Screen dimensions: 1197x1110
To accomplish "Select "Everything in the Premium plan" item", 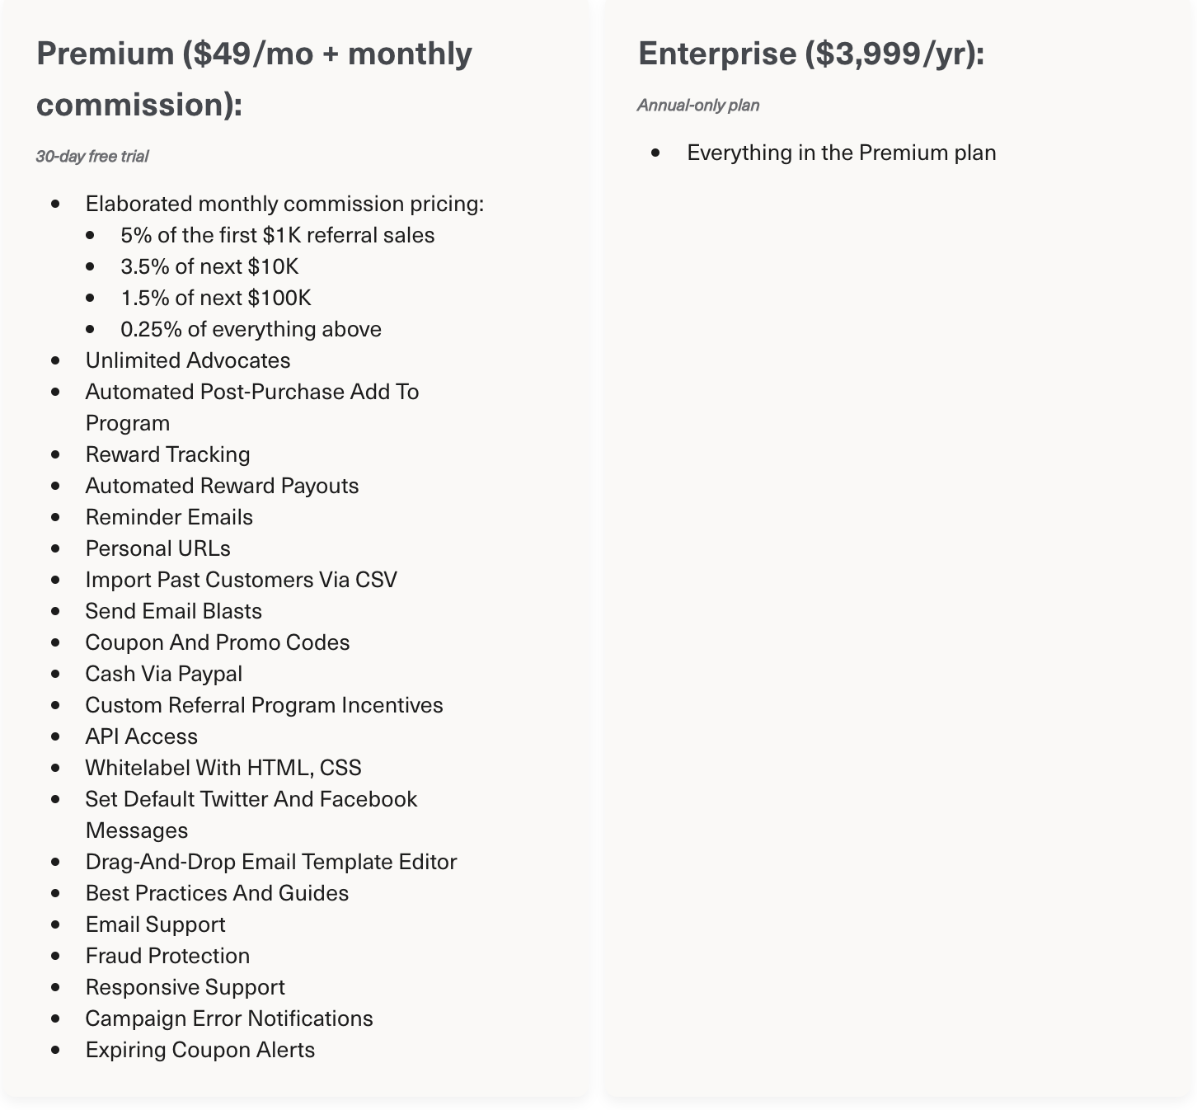I will [x=841, y=153].
